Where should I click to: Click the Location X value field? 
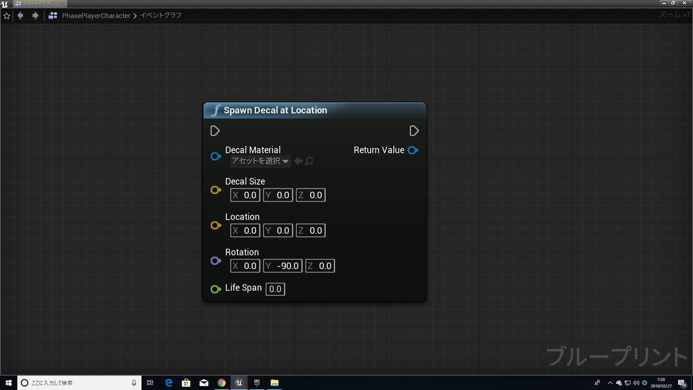coord(245,231)
